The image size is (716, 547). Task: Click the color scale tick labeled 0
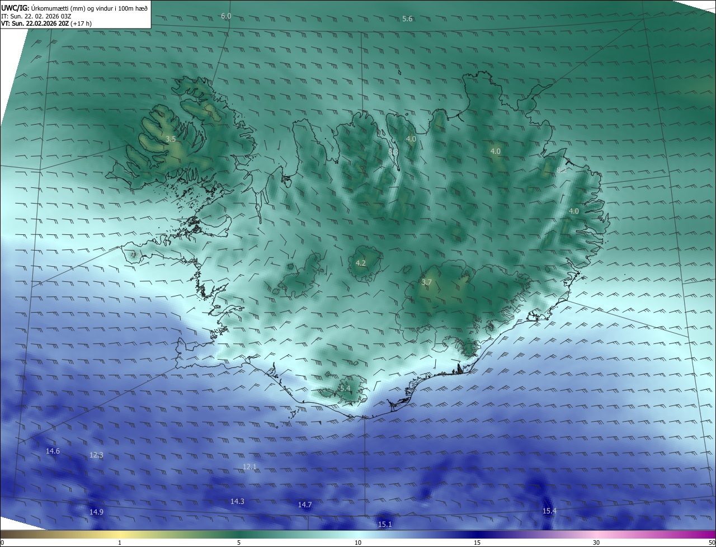tap(2, 543)
